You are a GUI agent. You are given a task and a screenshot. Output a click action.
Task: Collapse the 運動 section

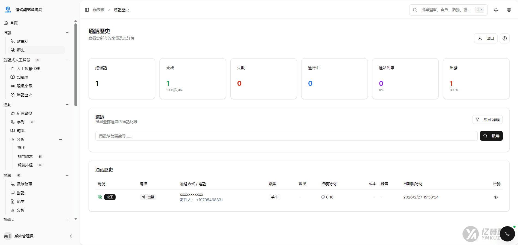67,105
